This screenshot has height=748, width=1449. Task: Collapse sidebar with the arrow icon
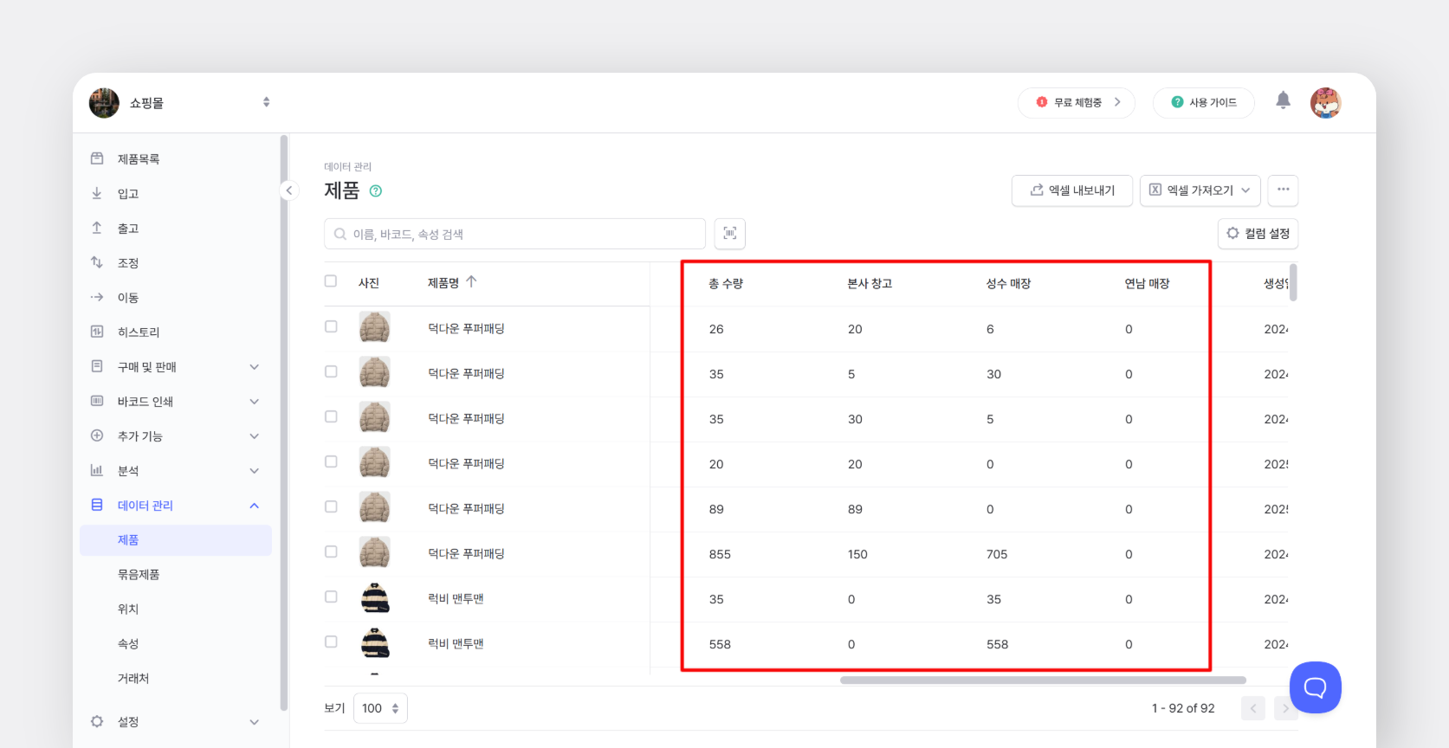point(289,190)
